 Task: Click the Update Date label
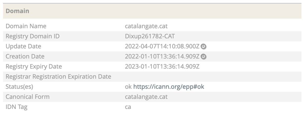coord(23,46)
